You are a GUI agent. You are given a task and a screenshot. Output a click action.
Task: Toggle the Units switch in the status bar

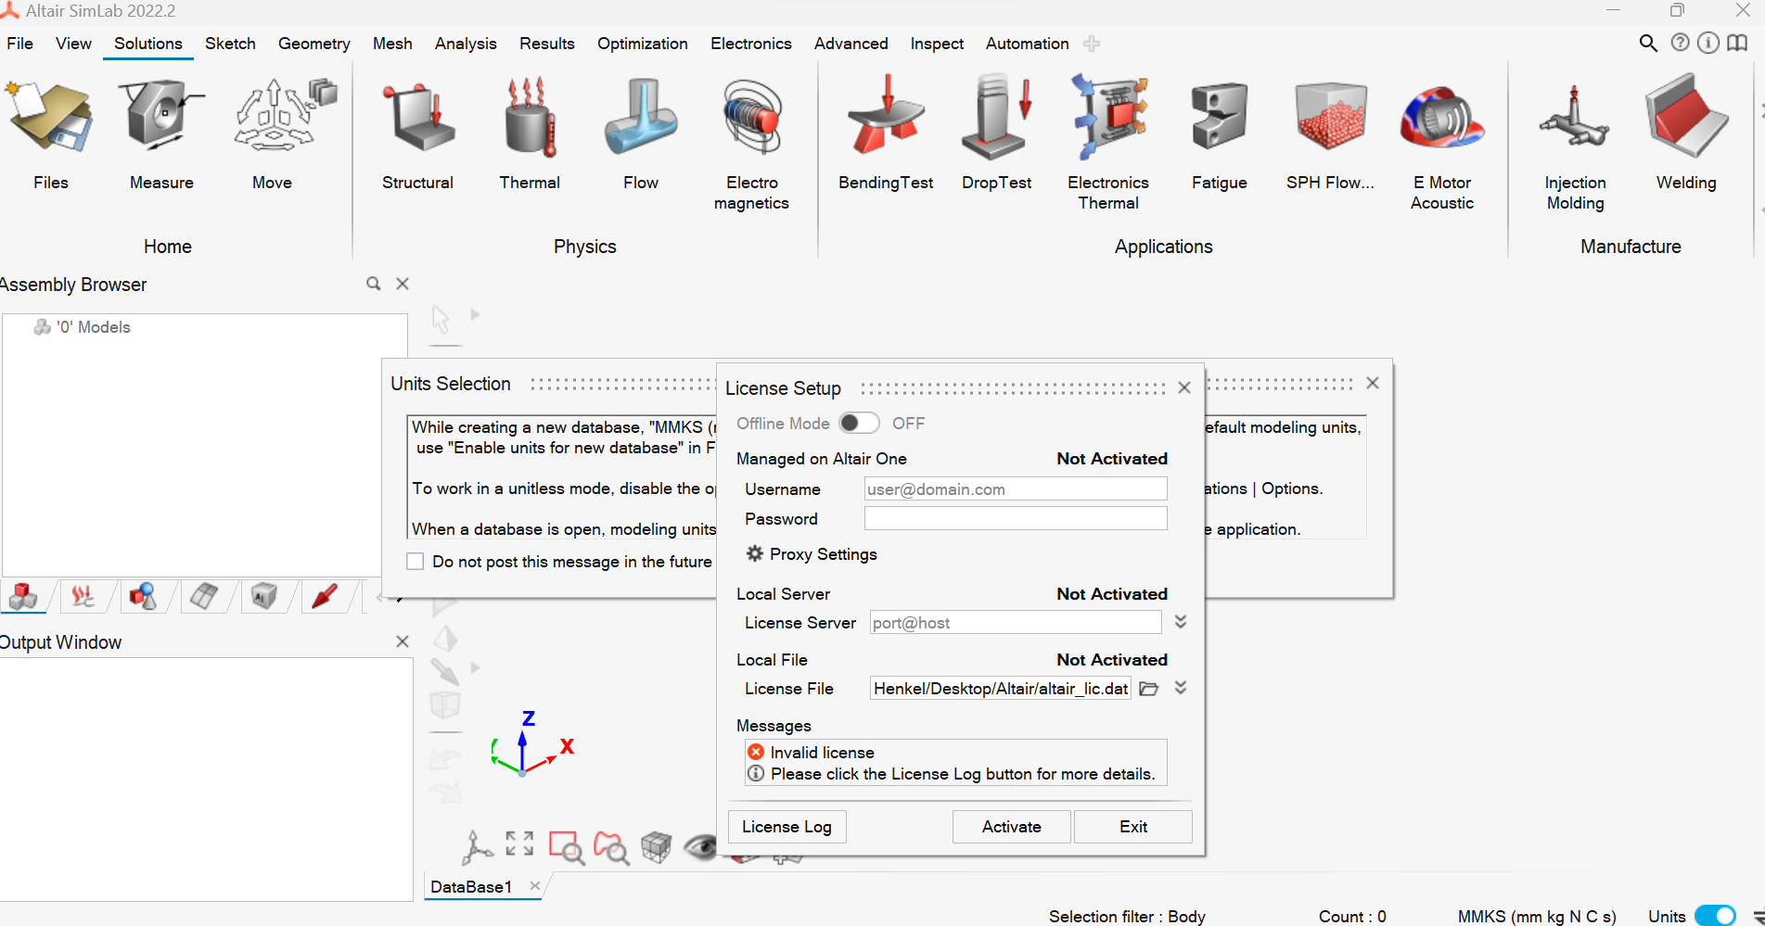pos(1715,916)
